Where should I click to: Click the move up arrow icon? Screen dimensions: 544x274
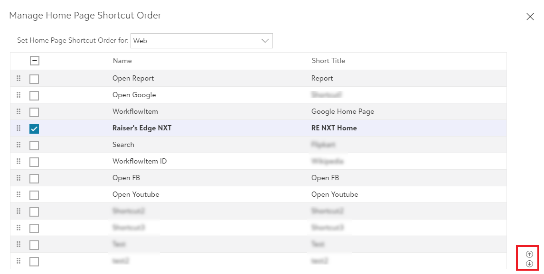529,254
